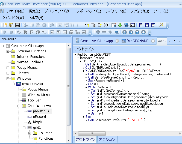Expand the Columns folder under grid1
This screenshot has width=182, height=144.
pos(30,133)
